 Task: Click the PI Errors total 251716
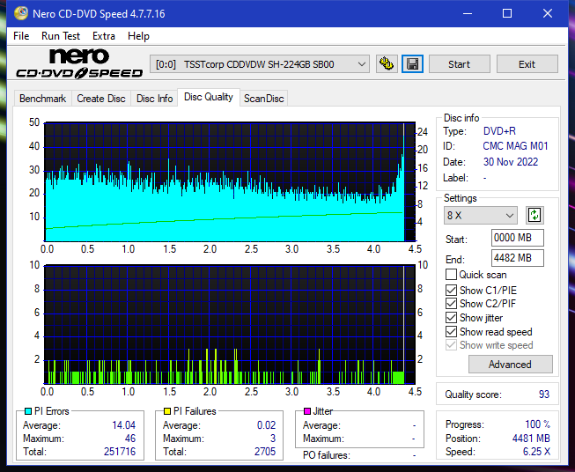(120, 452)
